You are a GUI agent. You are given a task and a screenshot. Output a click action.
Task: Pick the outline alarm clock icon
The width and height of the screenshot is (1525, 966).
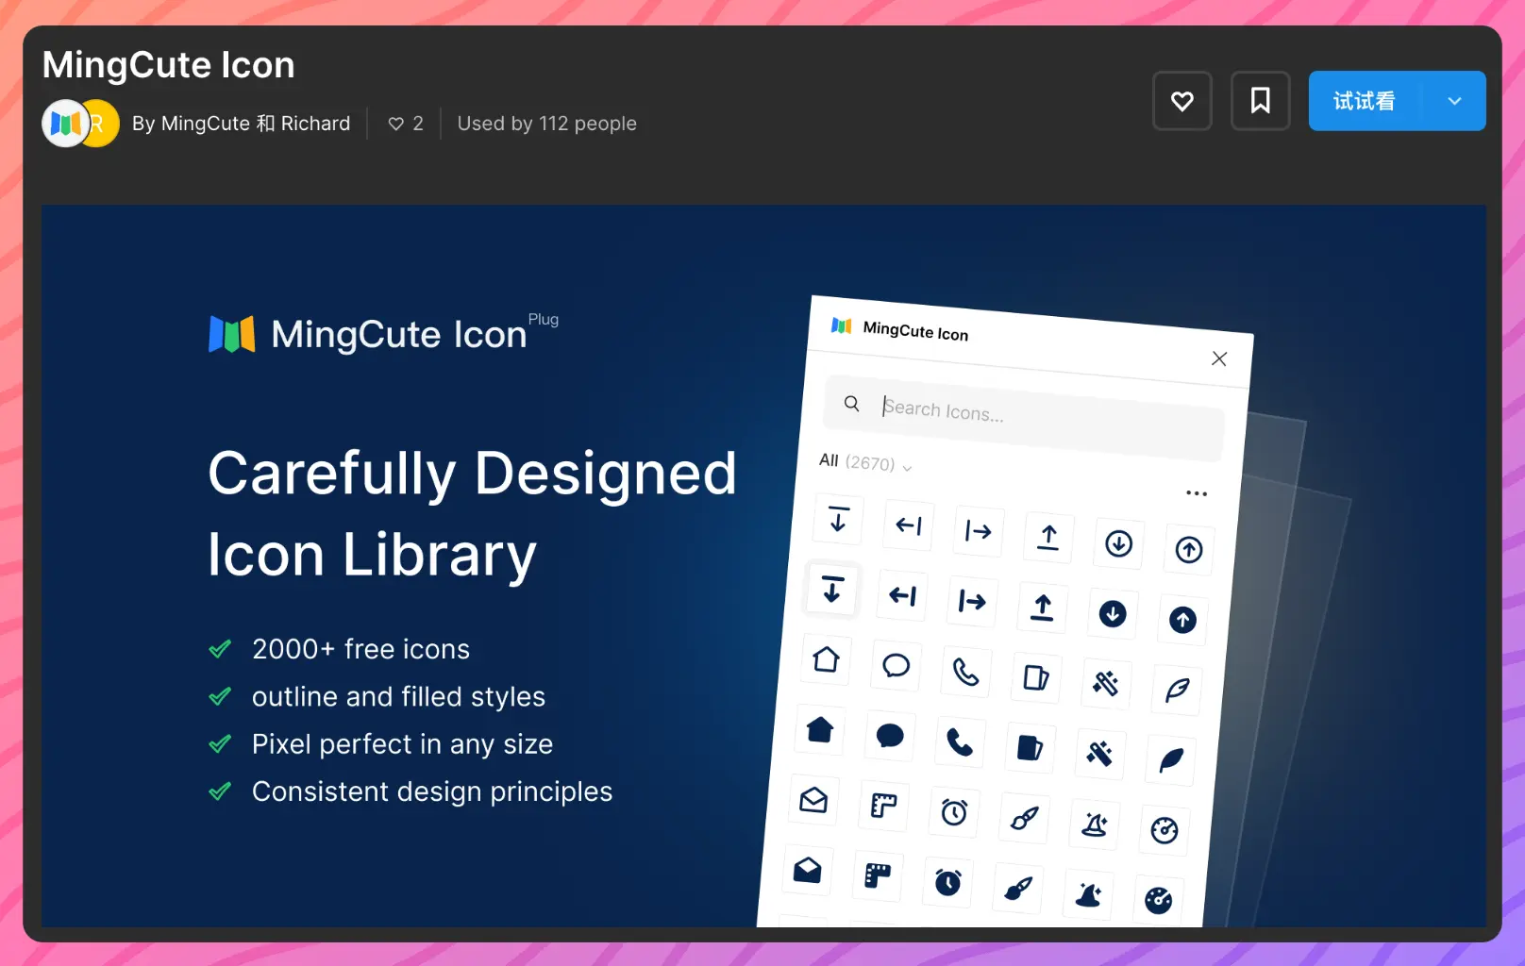coord(954,812)
